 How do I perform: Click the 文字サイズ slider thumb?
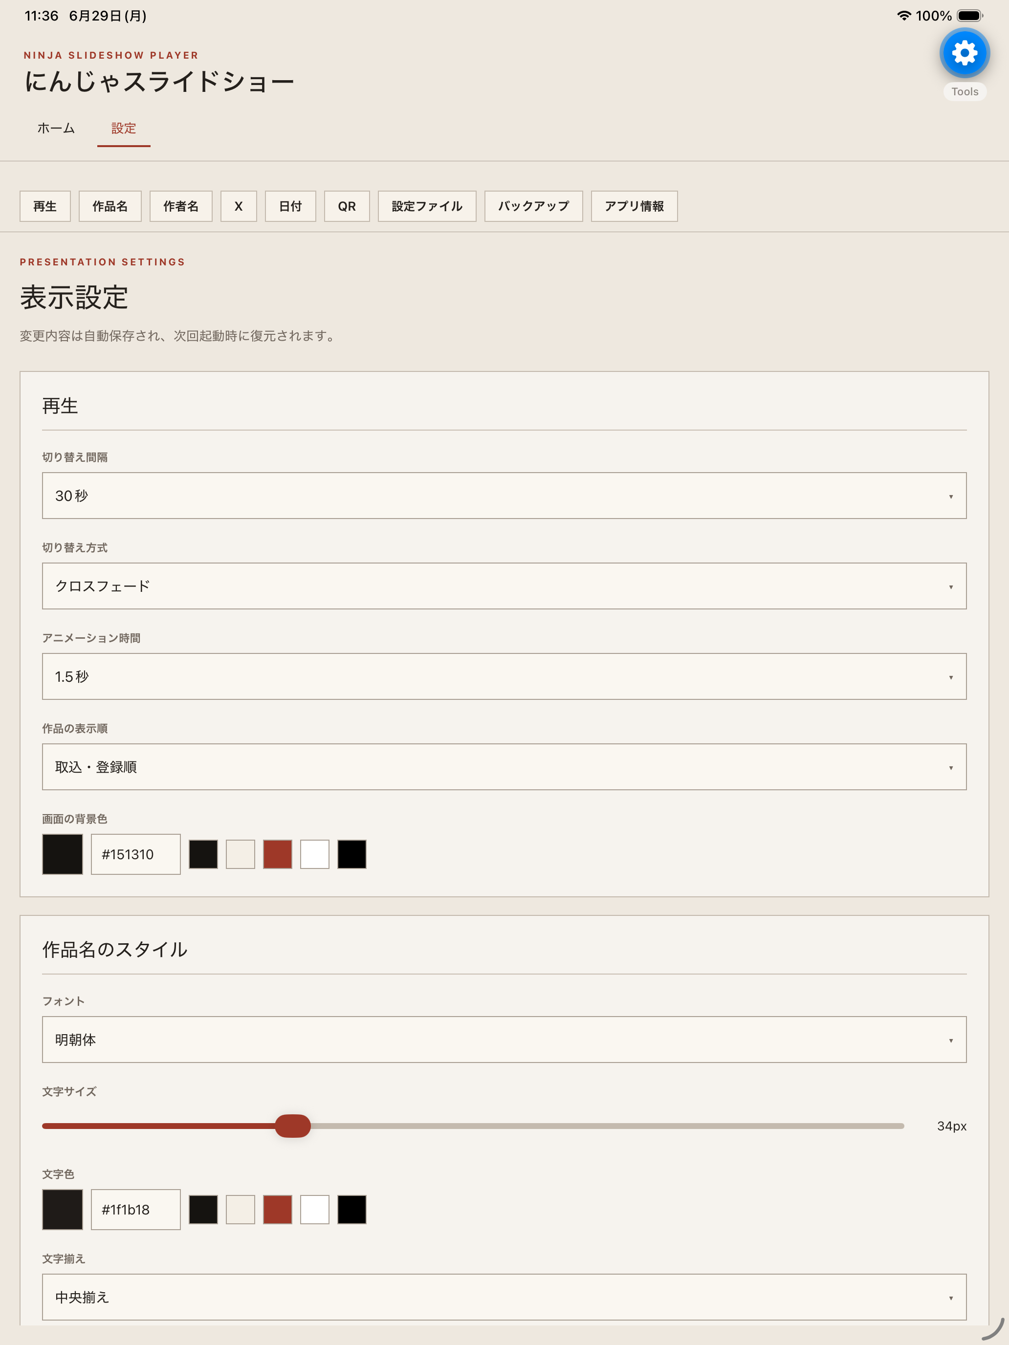pyautogui.click(x=292, y=1126)
